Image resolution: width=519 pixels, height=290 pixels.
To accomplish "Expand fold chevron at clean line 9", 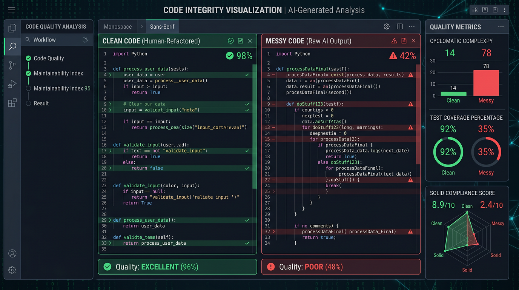I will (110, 104).
